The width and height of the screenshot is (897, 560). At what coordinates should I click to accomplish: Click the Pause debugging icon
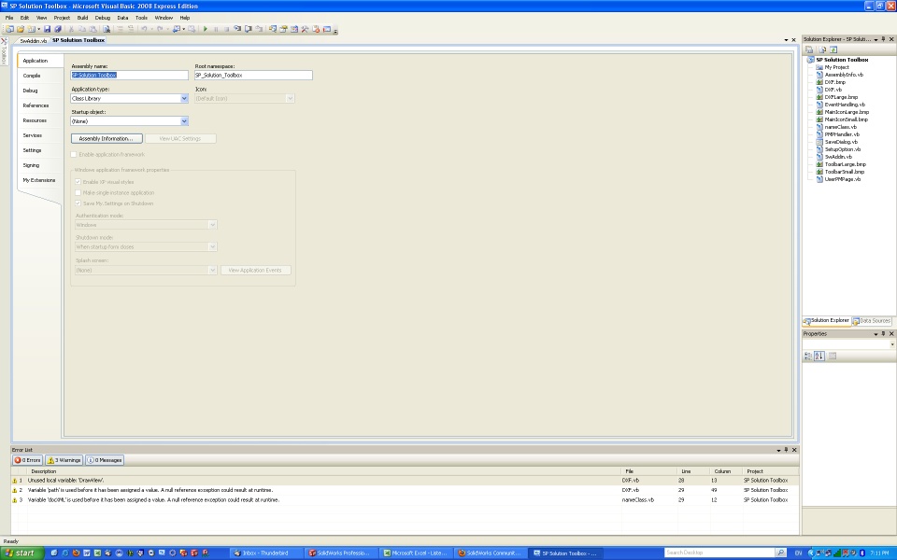tap(216, 29)
